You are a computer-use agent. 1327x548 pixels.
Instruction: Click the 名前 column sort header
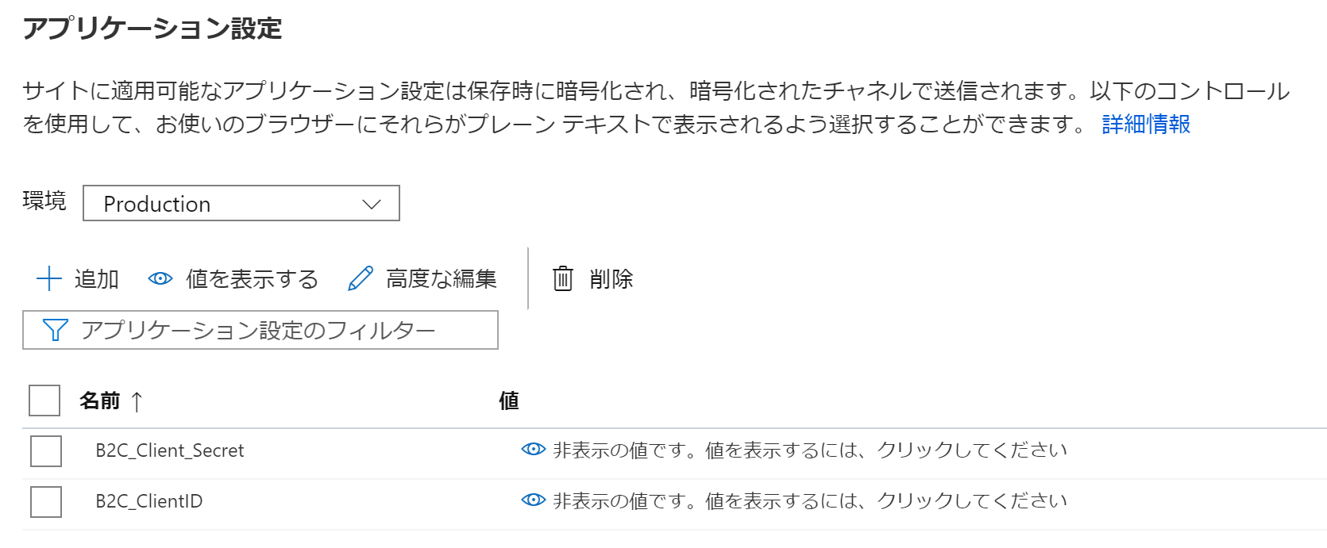[98, 401]
